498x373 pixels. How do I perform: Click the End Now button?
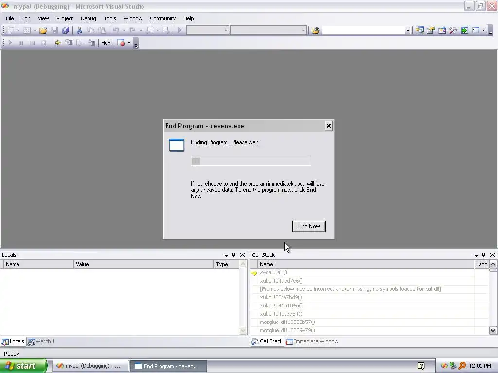309,226
